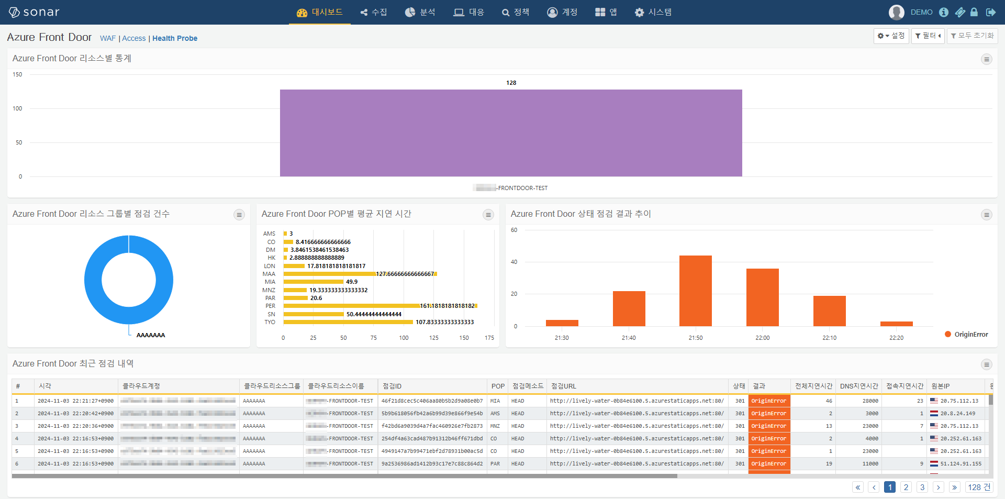Sort table by POP column header
Screen dimensions: 1005x499
click(497, 386)
